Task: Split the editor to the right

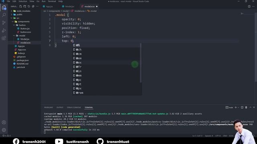Action: (249, 6)
